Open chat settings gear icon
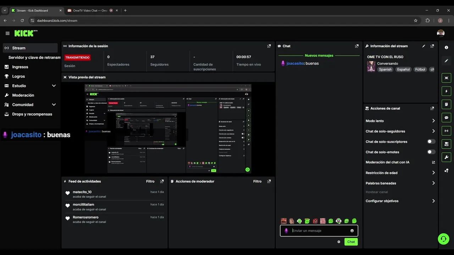454x255 pixels. tap(339, 242)
